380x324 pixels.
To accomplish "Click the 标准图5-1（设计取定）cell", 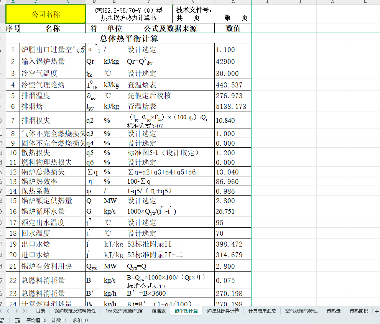I will [x=170, y=153].
